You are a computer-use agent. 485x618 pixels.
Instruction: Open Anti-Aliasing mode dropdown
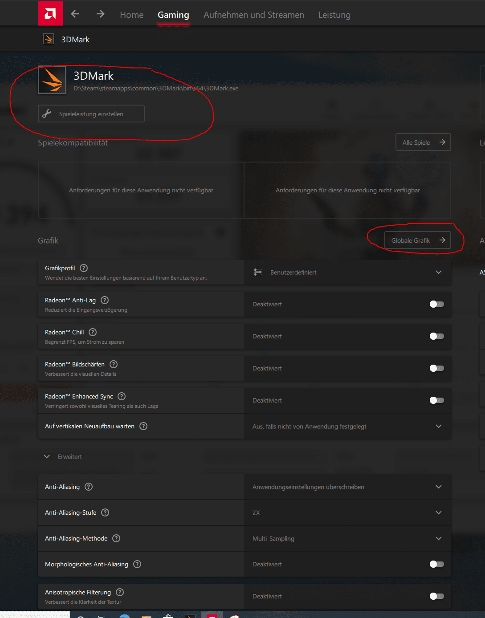click(348, 487)
